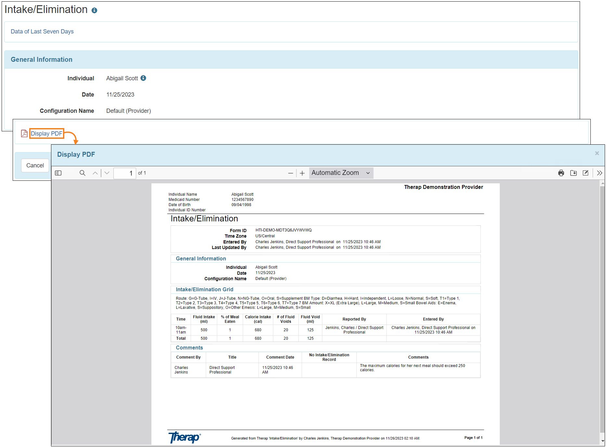The image size is (606, 447).
Task: Go to next PDF page arrow
Action: tap(107, 173)
